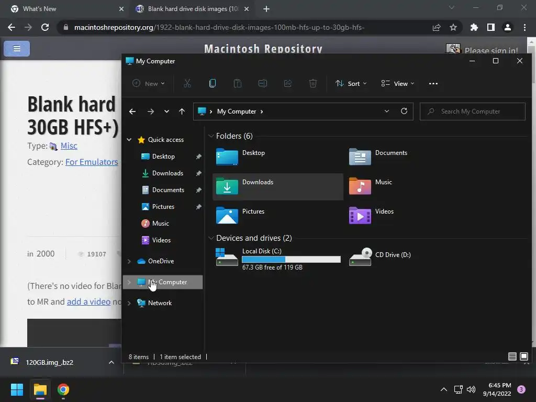Open the Sort dropdown in Explorer
536x402 pixels.
coord(351,83)
